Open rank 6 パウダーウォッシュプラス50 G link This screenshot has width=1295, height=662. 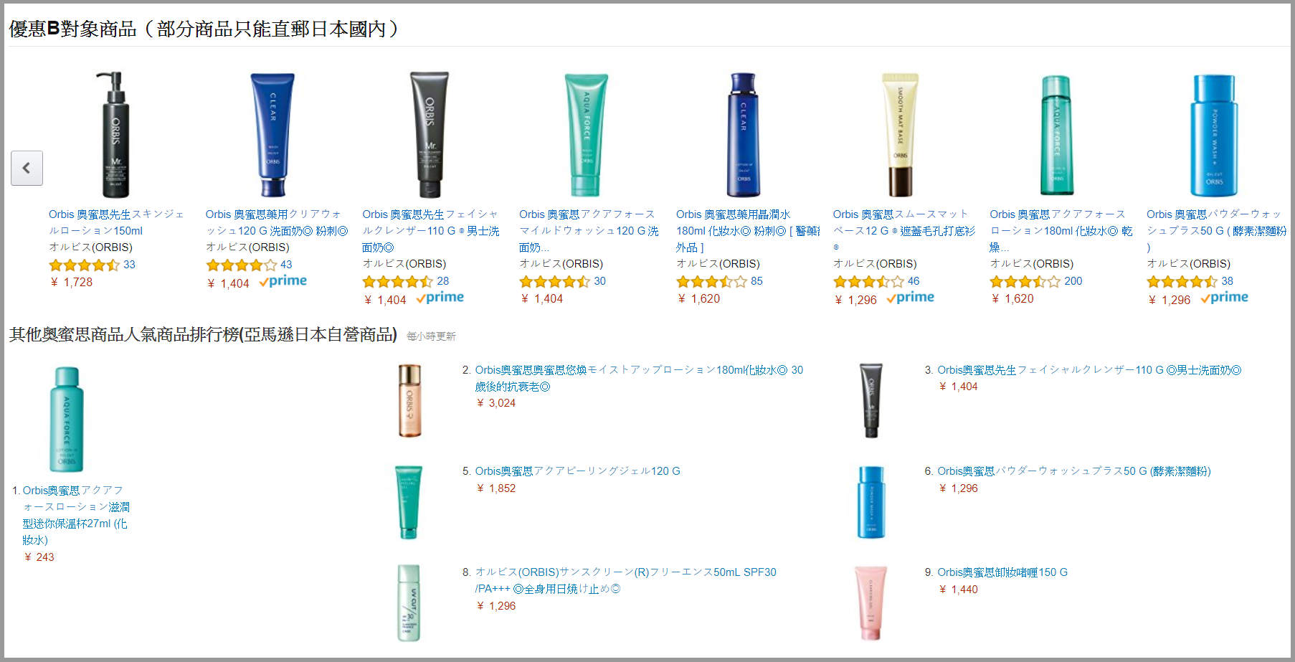pyautogui.click(x=1074, y=471)
